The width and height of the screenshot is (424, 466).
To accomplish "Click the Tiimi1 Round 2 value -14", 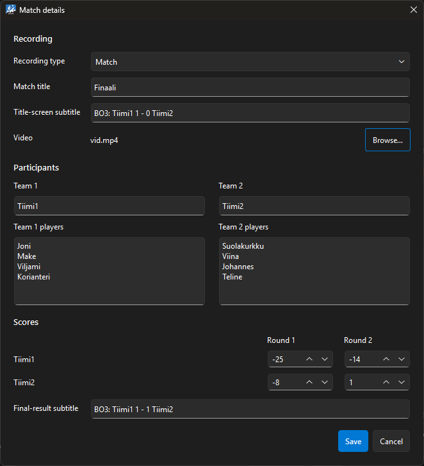I will (x=355, y=360).
